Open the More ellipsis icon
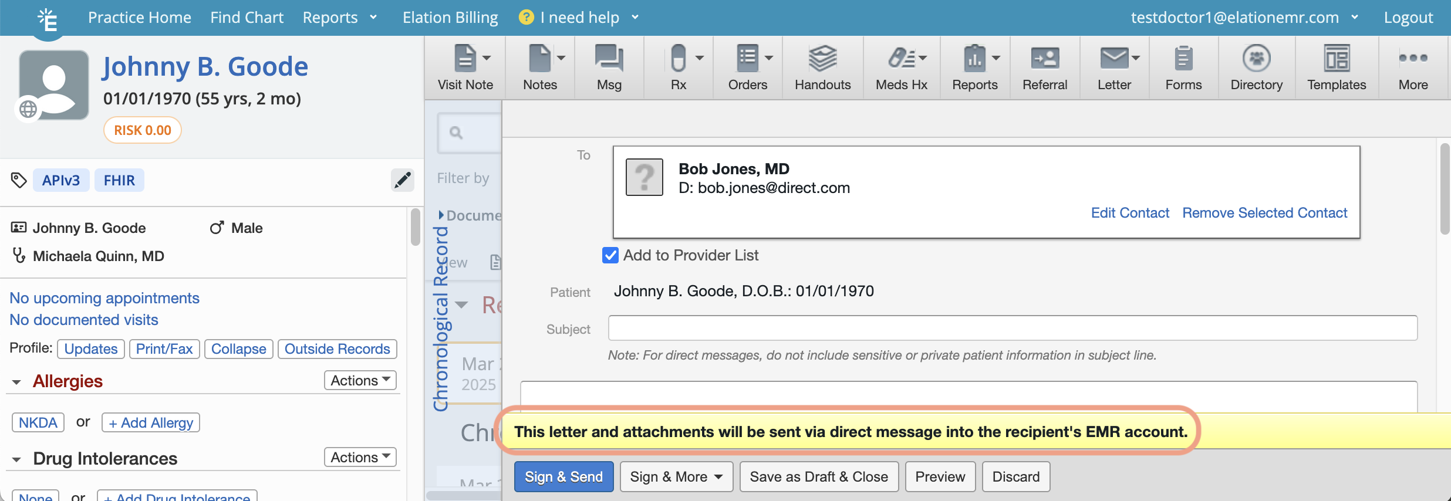Viewport: 1451px width, 501px height. pyautogui.click(x=1413, y=57)
